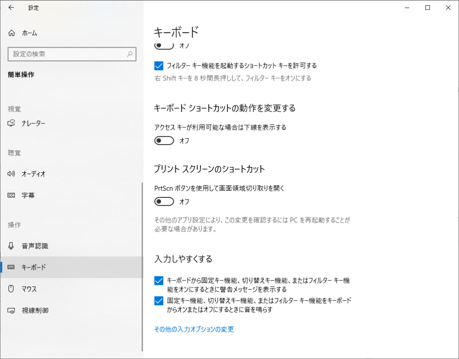Uncheck the 警告メッセージを表示する checkbox

coord(159,281)
